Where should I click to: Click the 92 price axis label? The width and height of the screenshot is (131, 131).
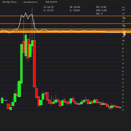[x=123, y=48]
